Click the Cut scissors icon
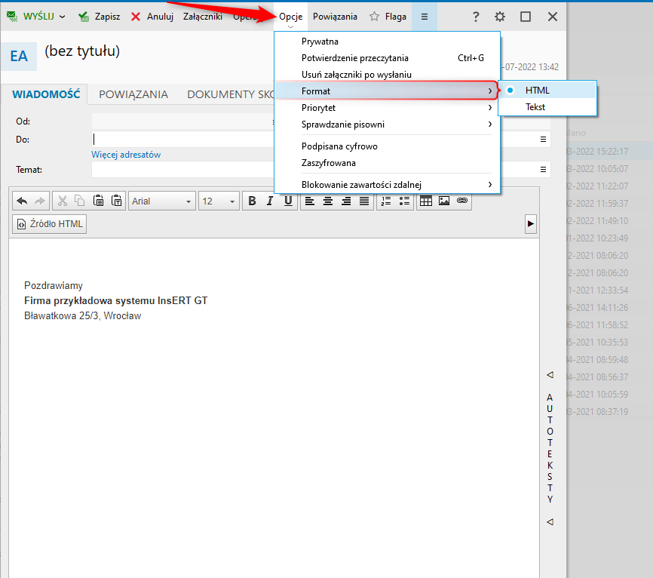Viewport: 653px width, 578px height. [x=63, y=201]
